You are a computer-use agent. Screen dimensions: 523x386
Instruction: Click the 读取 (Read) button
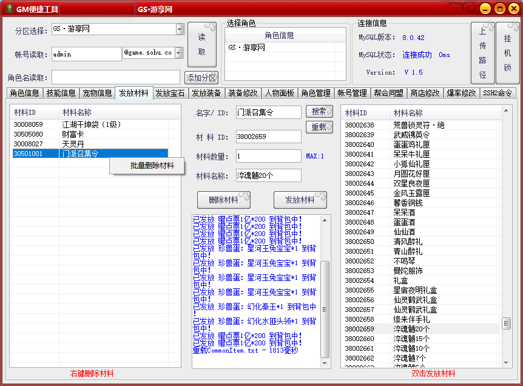202,44
